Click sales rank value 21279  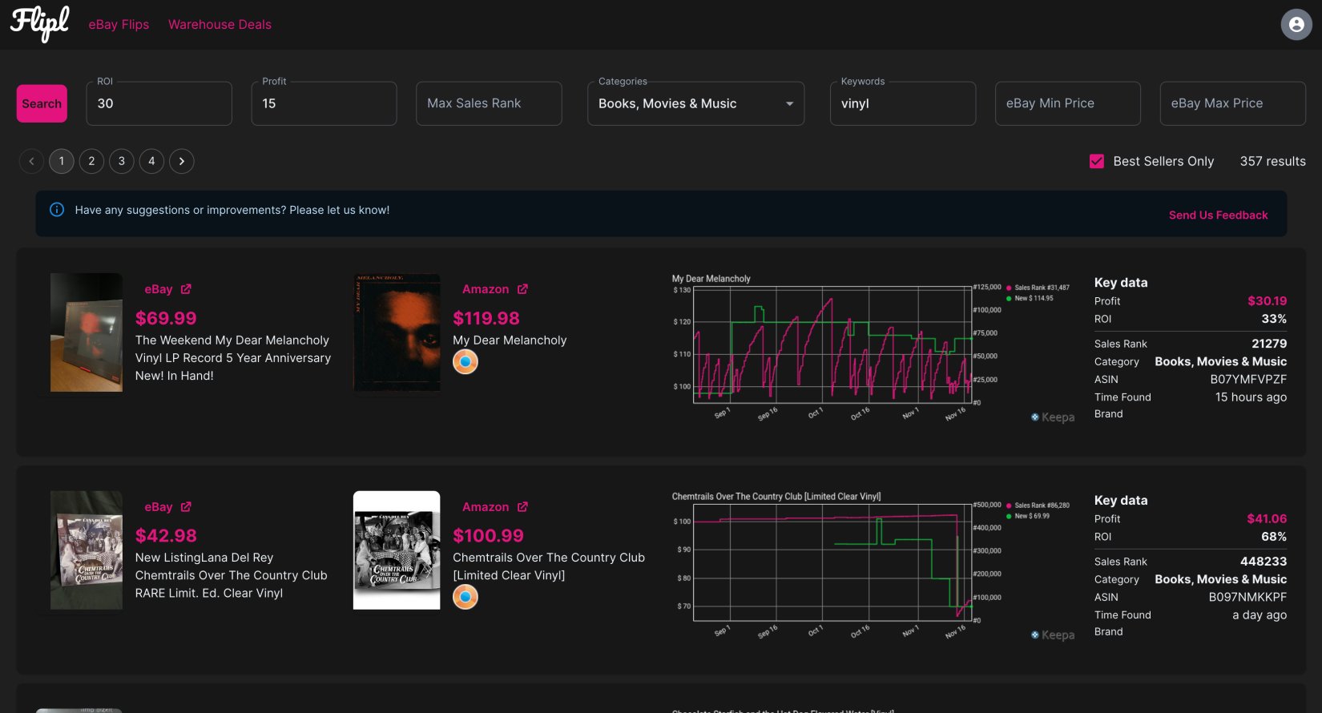(x=1269, y=344)
